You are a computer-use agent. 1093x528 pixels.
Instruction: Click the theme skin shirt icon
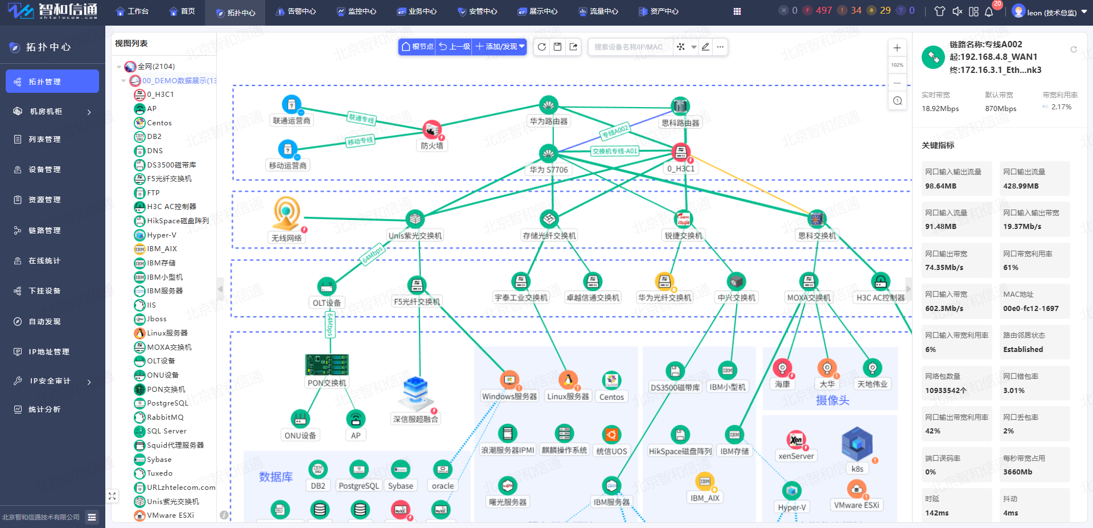940,11
